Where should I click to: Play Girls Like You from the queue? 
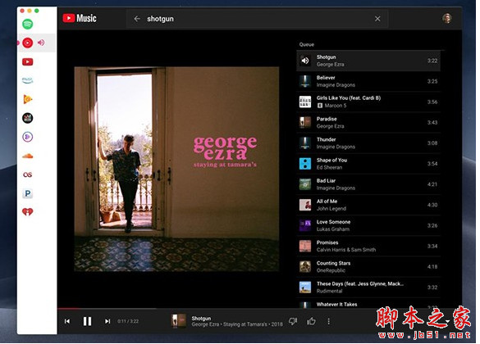(x=368, y=102)
